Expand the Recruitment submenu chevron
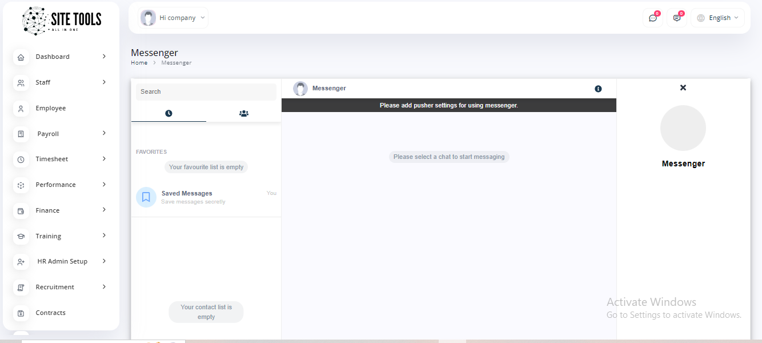 pyautogui.click(x=104, y=286)
